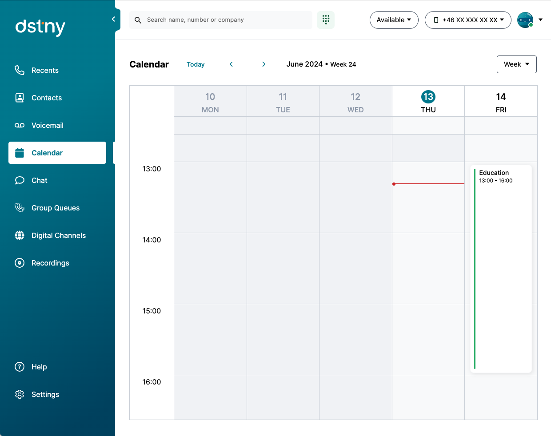551x436 pixels.
Task: Open Recordings via its disc icon
Action: pos(20,263)
